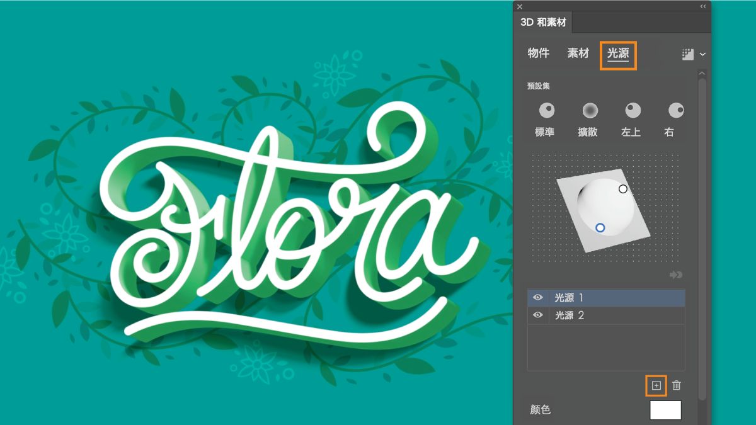This screenshot has height=425, width=756.
Task: Select the 標準 lighting preset icon
Action: coord(546,110)
